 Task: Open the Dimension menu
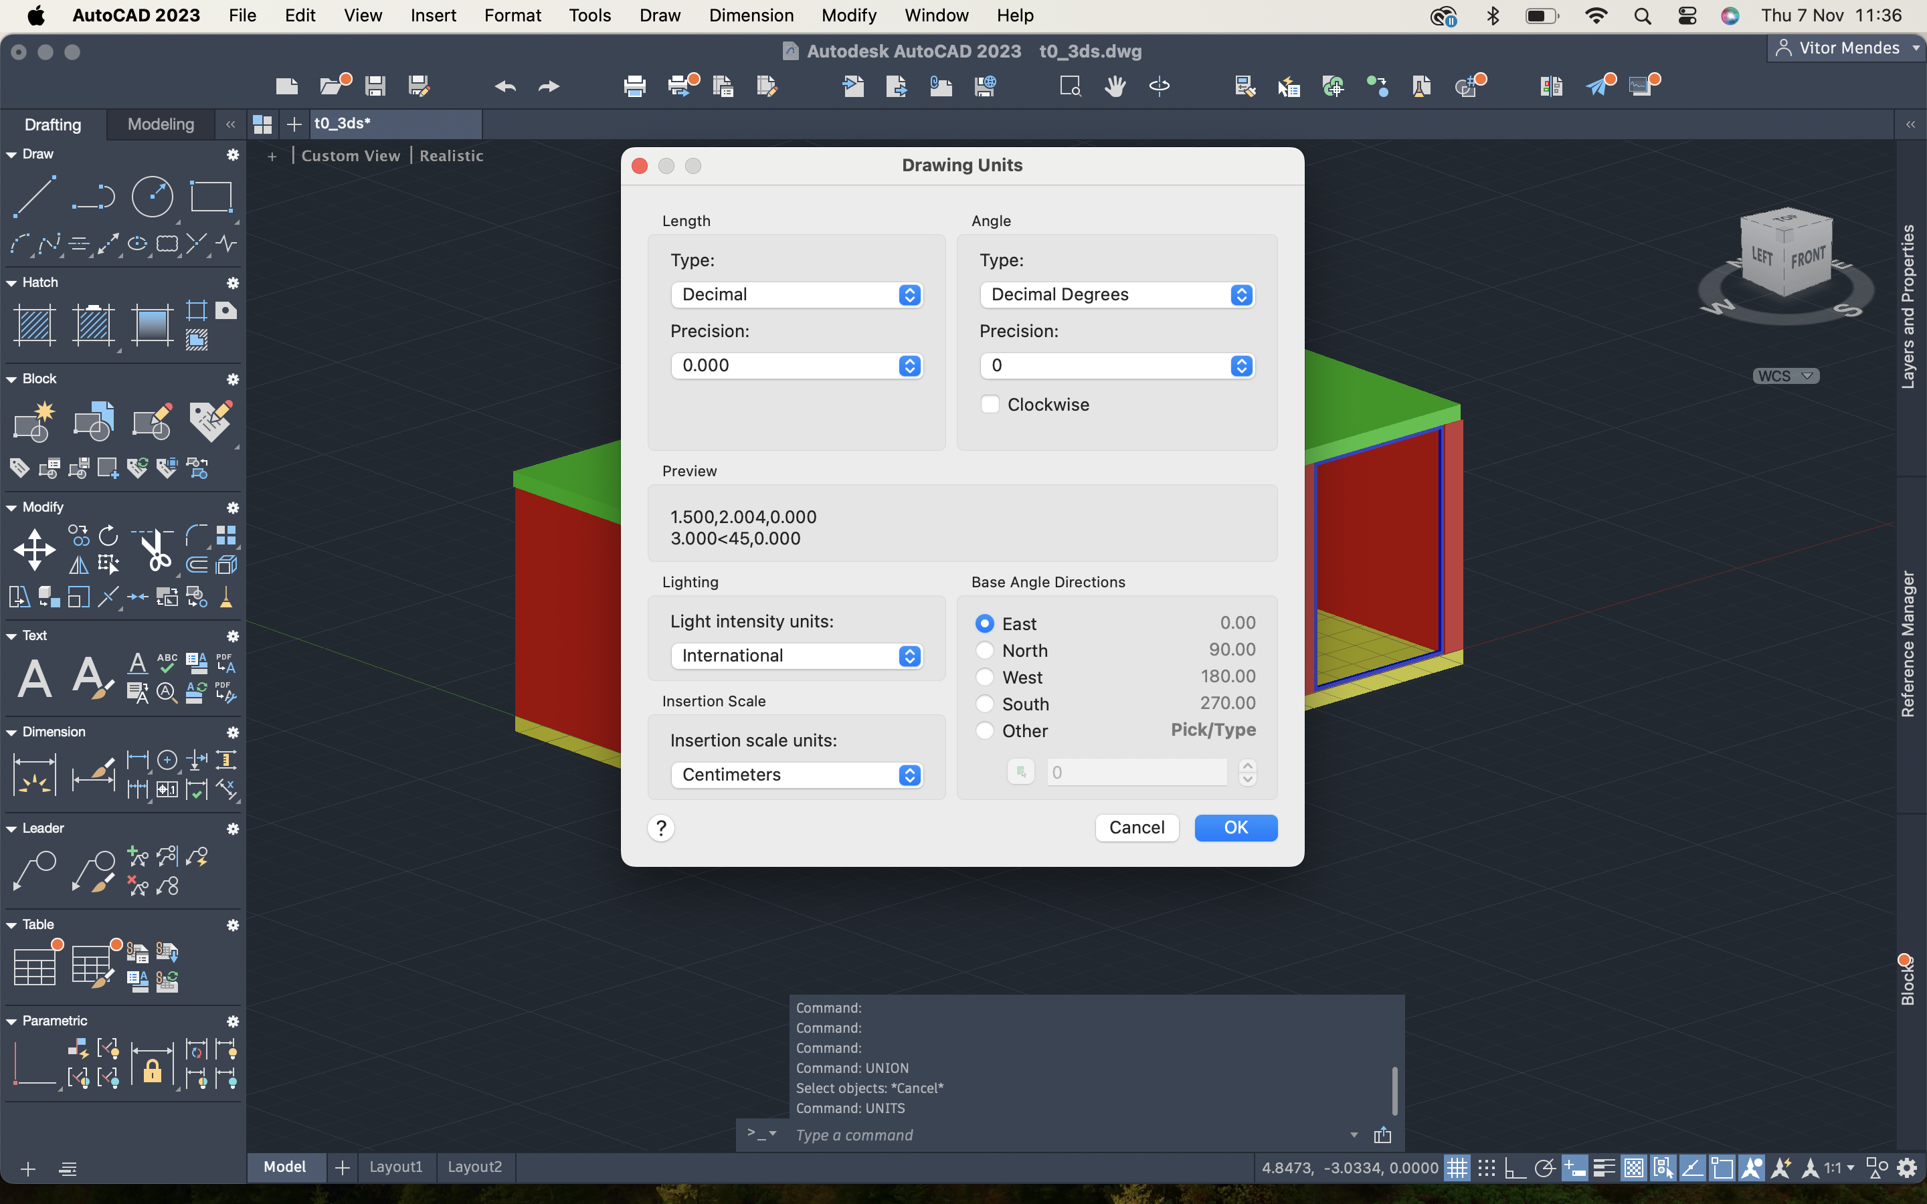[751, 15]
